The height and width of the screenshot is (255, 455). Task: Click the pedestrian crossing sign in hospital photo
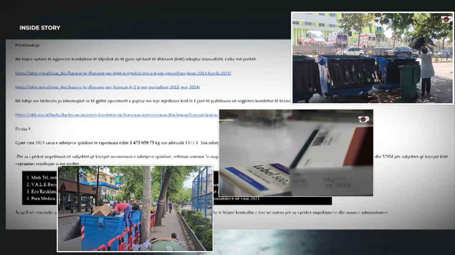point(379,30)
